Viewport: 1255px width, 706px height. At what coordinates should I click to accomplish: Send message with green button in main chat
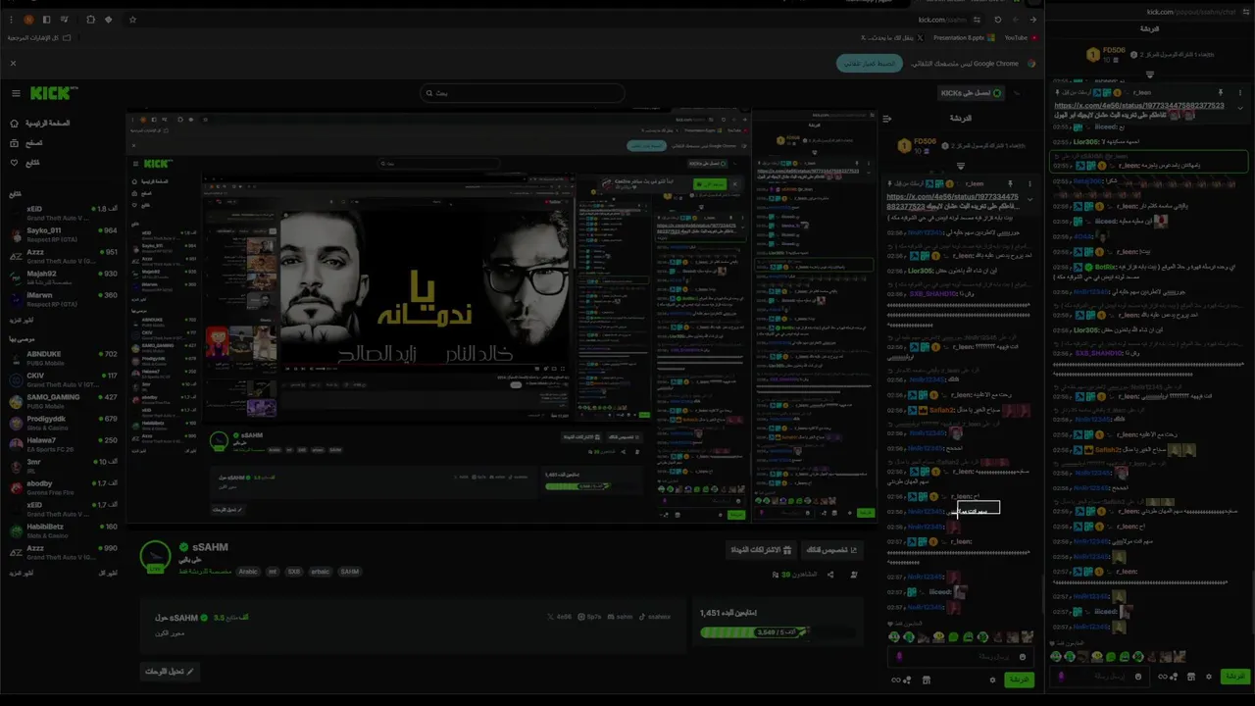coord(1020,680)
